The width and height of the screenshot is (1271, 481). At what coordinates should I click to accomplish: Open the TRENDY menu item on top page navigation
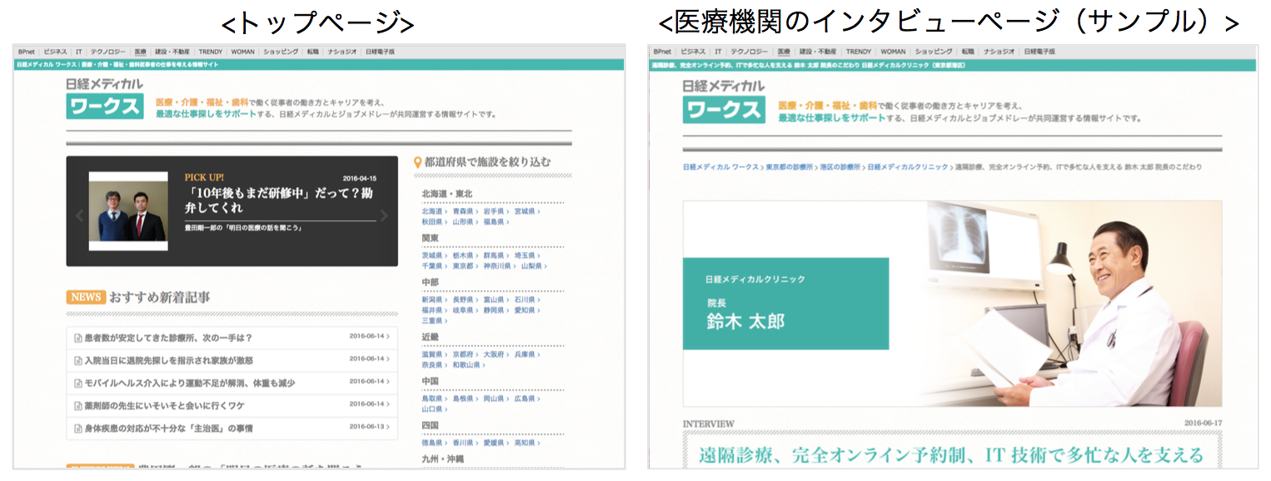click(x=210, y=52)
